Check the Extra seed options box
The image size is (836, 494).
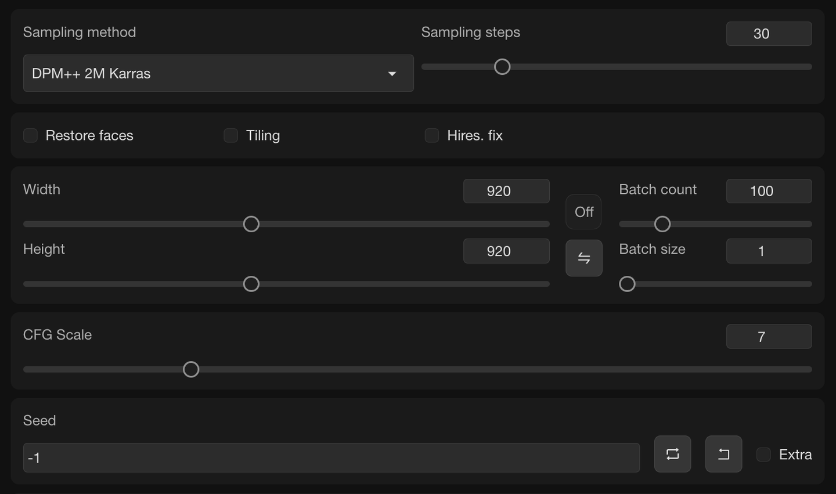763,455
